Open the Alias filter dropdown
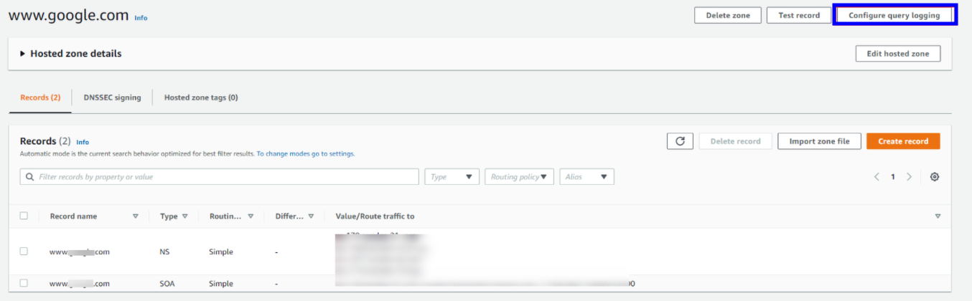The height and width of the screenshot is (301, 972). click(x=587, y=177)
